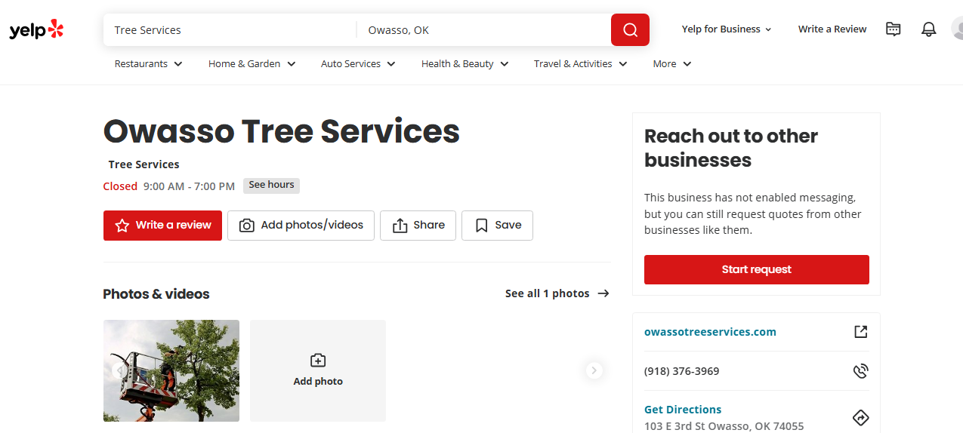Viewport: 963px width, 433px height.
Task: Click the next photo carousel arrow
Action: tap(594, 370)
